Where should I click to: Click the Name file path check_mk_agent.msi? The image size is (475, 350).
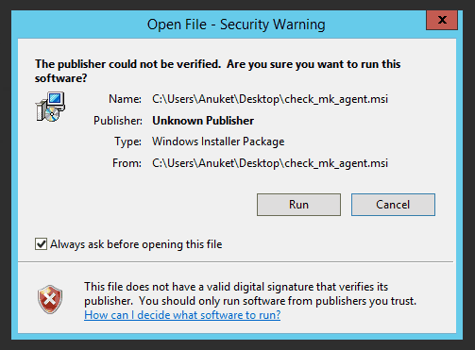coord(270,99)
